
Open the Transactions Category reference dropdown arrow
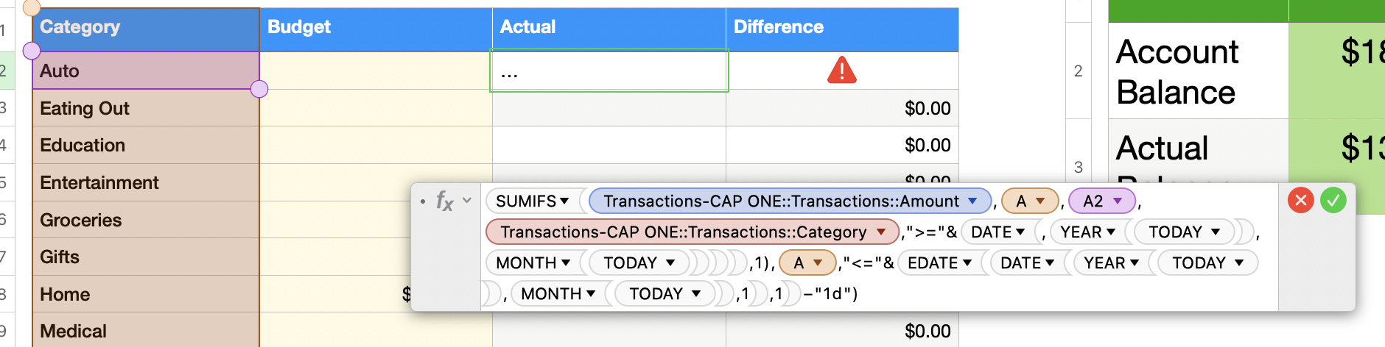(881, 232)
